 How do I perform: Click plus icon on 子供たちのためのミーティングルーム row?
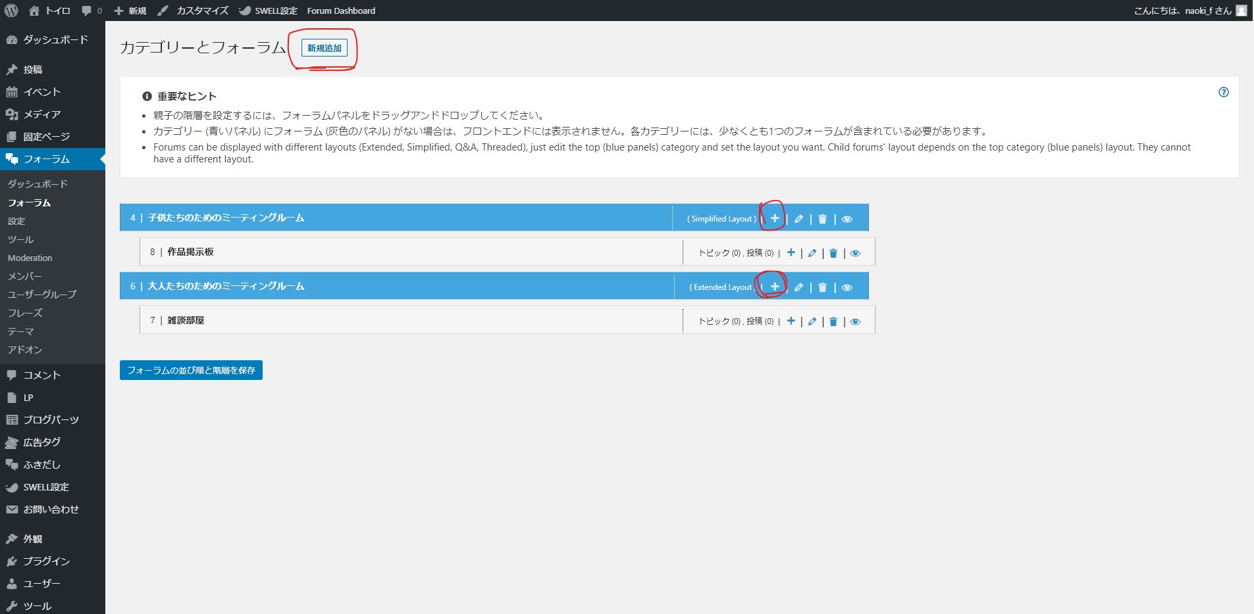click(775, 218)
